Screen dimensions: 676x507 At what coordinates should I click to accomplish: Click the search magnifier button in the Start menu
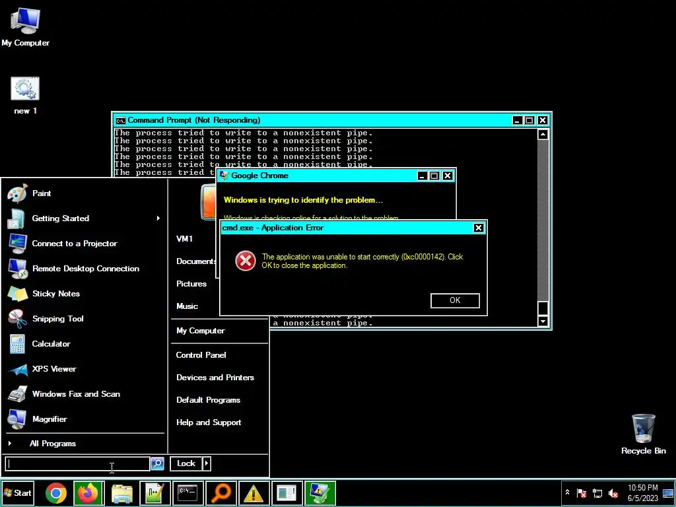coord(157,464)
